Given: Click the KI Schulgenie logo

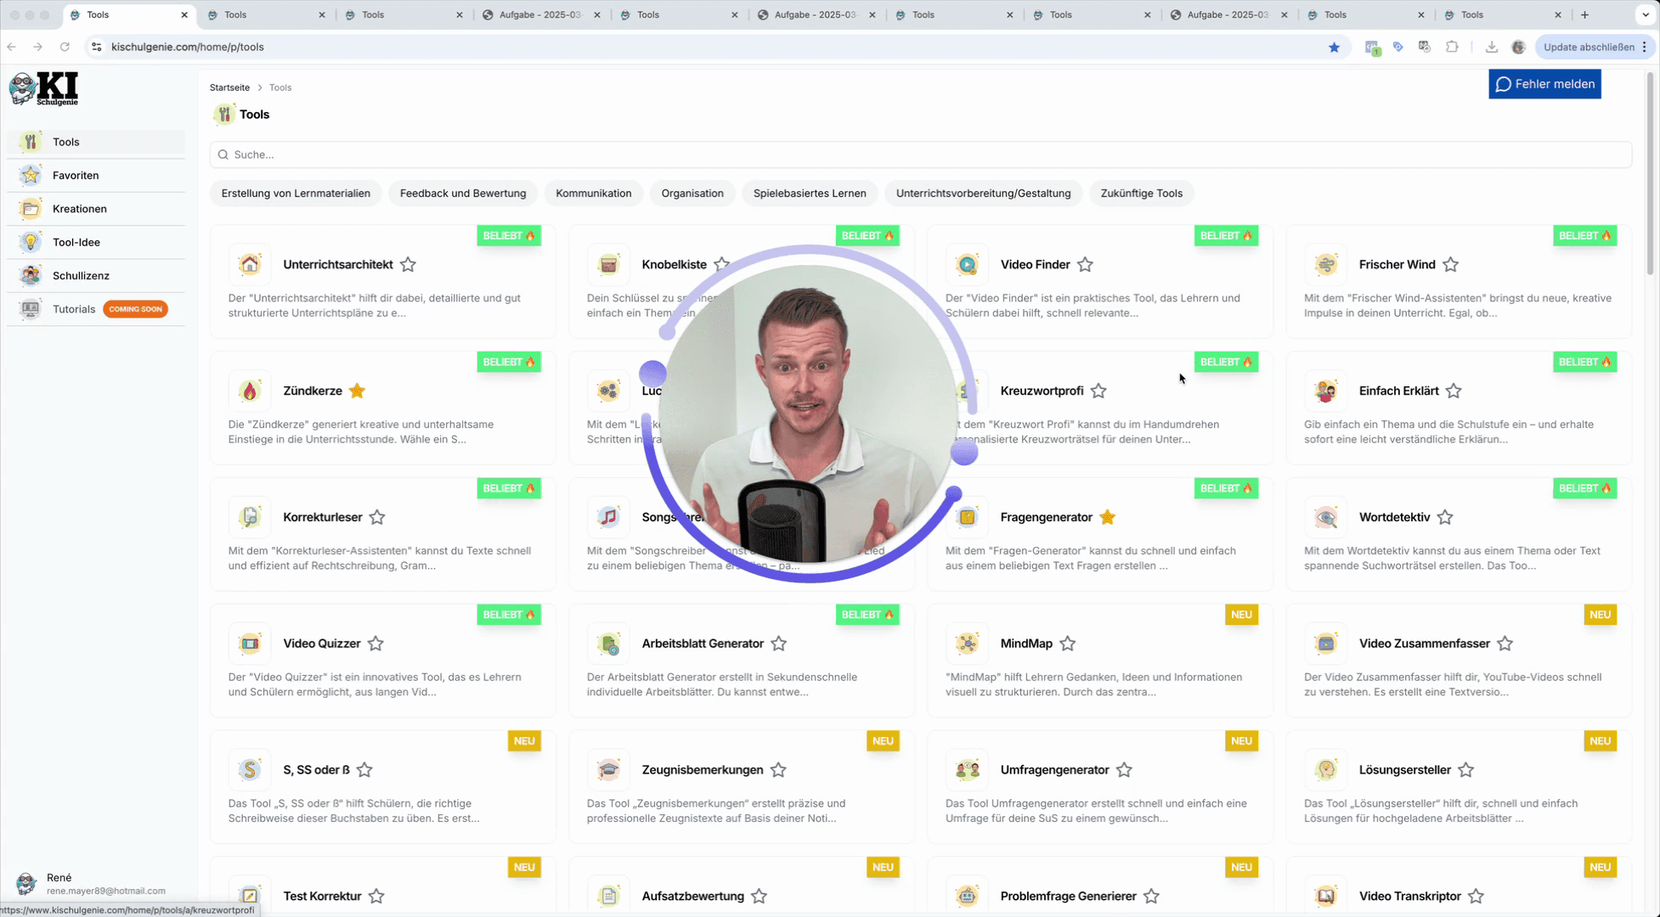Looking at the screenshot, I should pyautogui.click(x=44, y=88).
